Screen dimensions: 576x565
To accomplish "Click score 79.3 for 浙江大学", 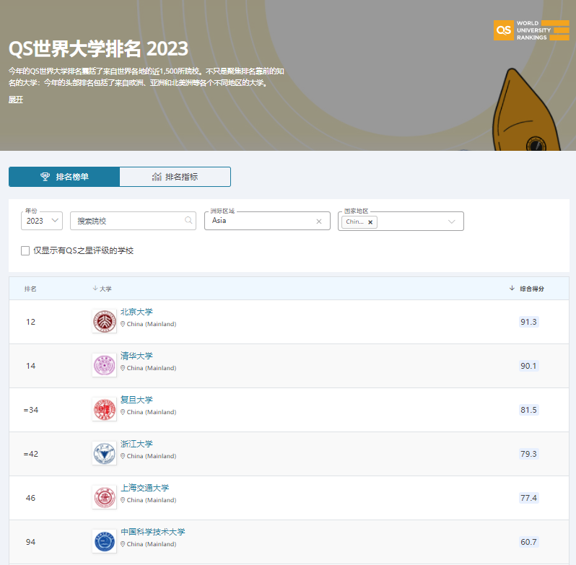I will (x=528, y=454).
